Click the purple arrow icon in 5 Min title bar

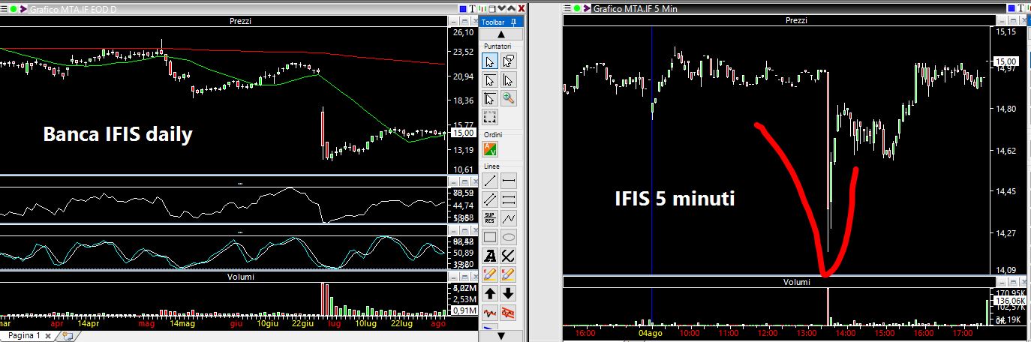(x=587, y=8)
